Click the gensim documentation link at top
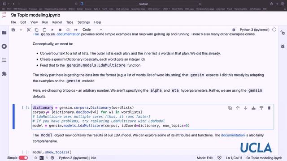 69,34
